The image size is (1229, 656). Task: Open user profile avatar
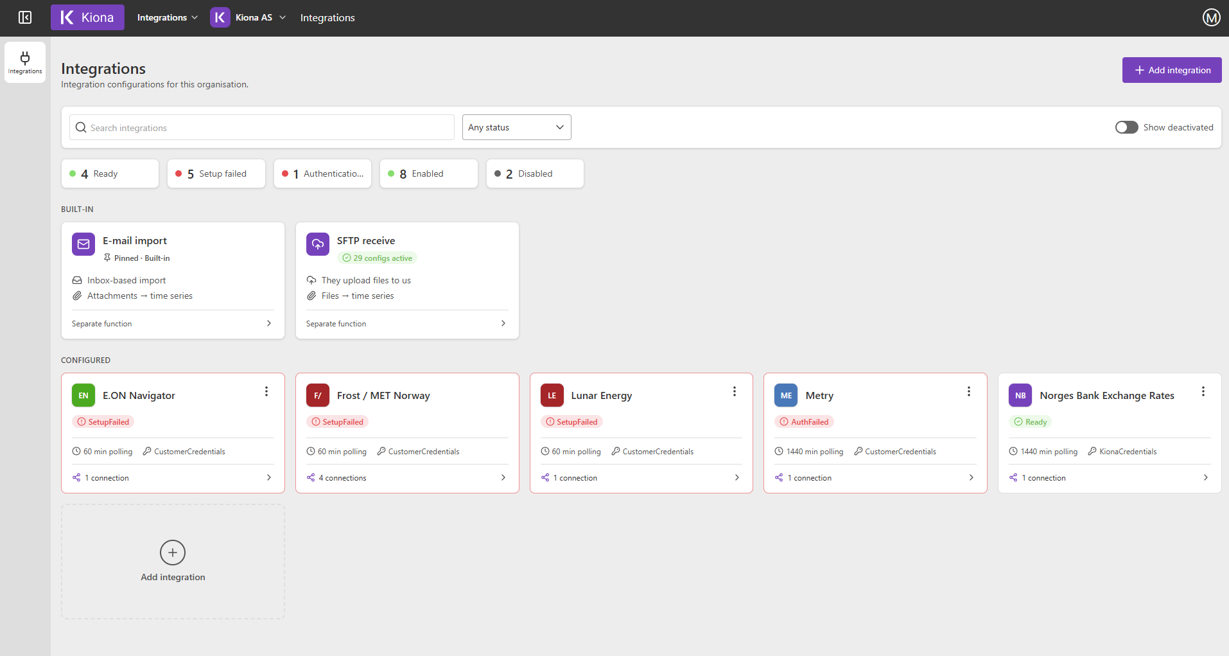1211,17
